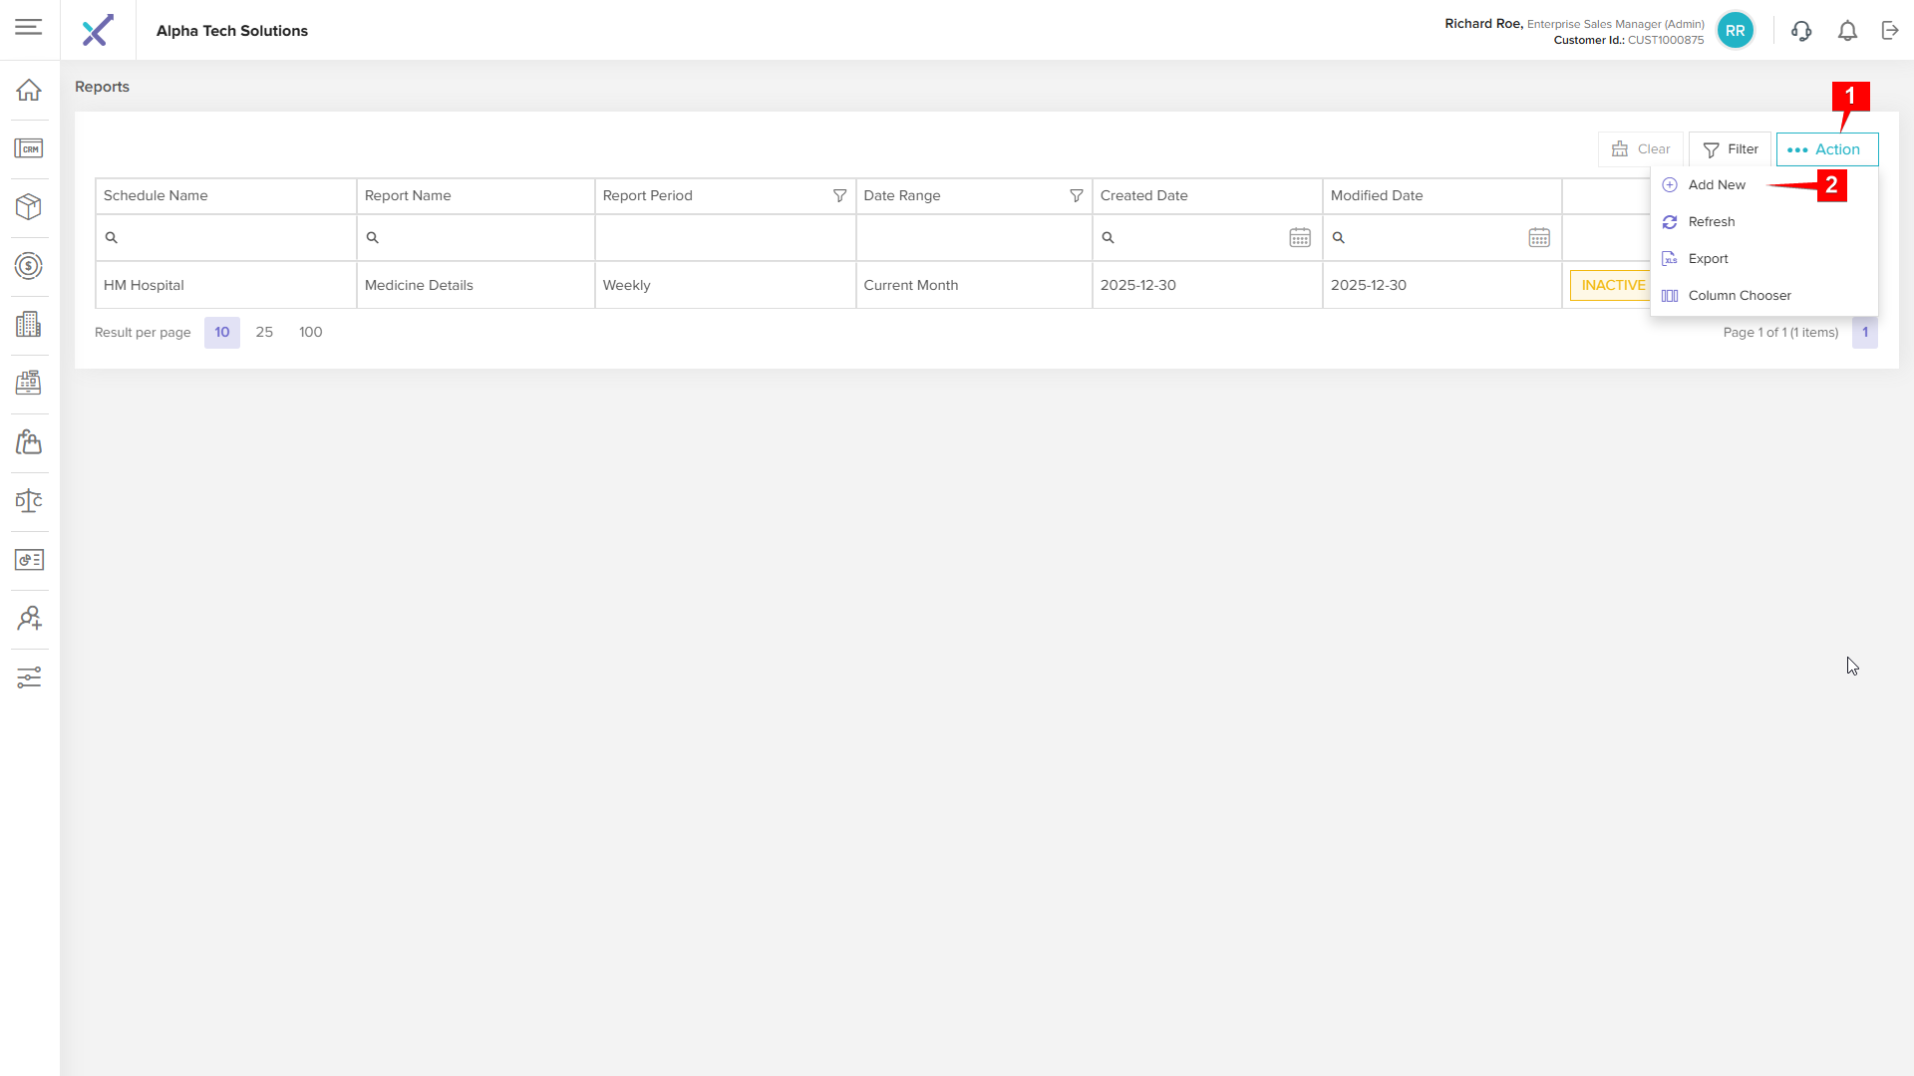Go to Home via sidebar icon
The image size is (1914, 1076).
pyautogui.click(x=29, y=90)
